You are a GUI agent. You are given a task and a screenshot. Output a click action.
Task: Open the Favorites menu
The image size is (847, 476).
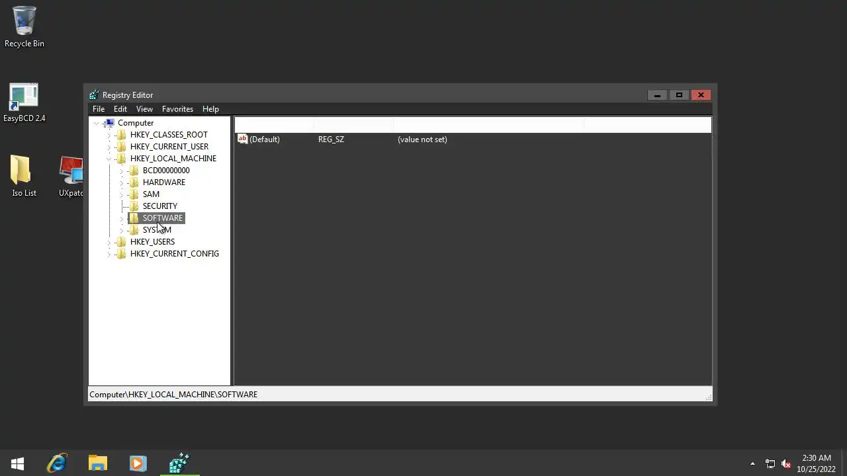click(177, 109)
